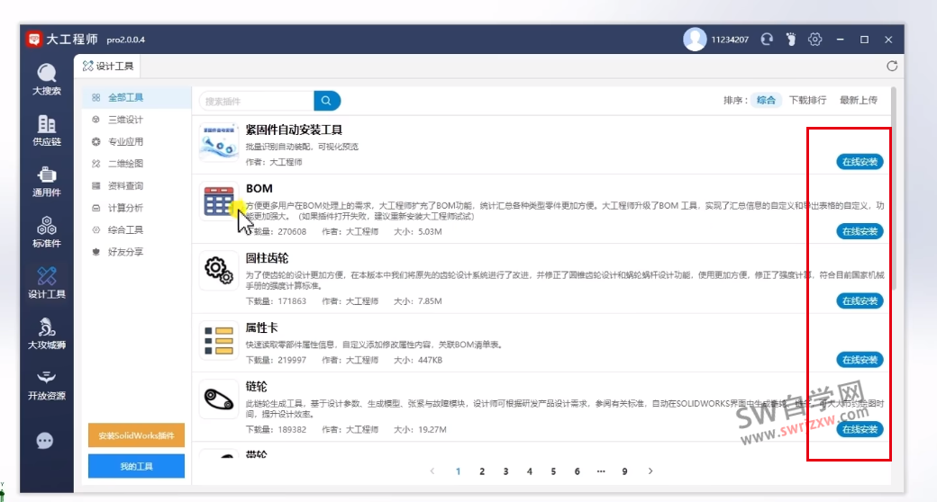The image size is (937, 502).
Task: Select the 综合 sort option
Action: (x=766, y=101)
